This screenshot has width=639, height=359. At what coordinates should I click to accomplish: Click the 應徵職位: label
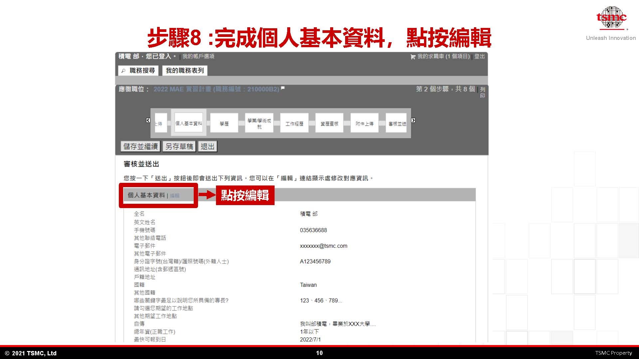pos(134,89)
